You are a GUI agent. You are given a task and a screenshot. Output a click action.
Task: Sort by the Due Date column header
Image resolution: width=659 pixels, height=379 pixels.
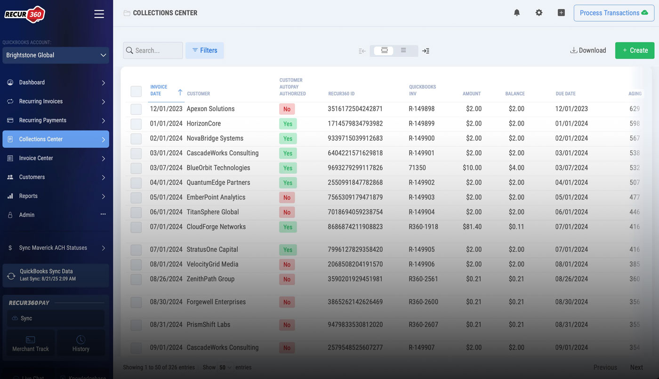(x=565, y=94)
